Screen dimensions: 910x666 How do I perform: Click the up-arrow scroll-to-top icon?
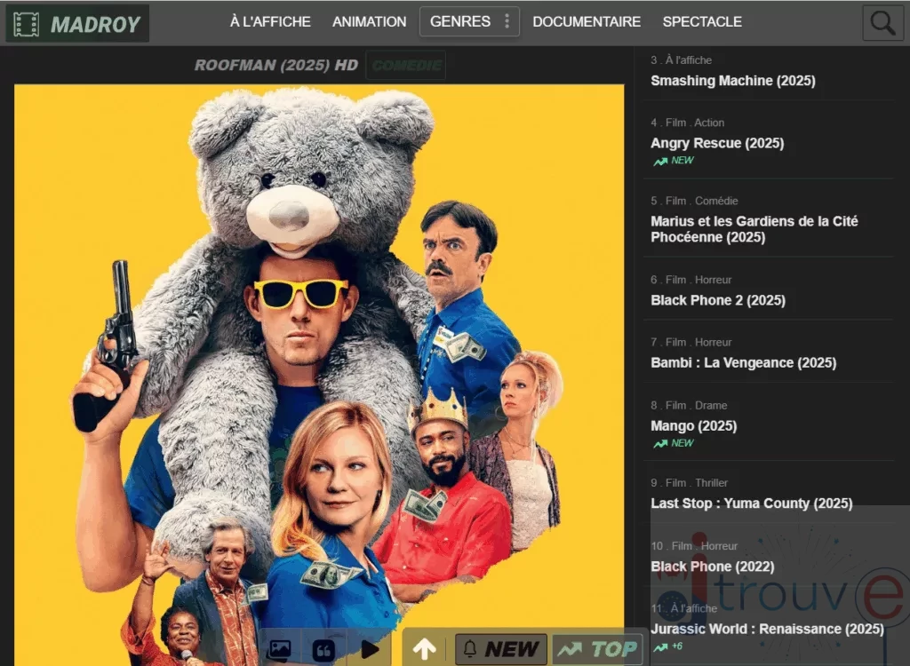[x=425, y=649]
